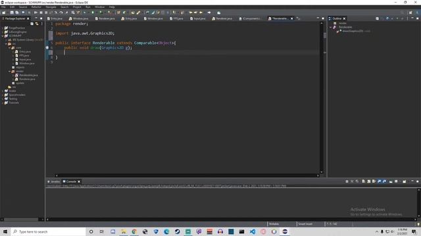Collapse the src folder under SCHMUPP
Viewport: 421px width, 236px height.
[6, 44]
